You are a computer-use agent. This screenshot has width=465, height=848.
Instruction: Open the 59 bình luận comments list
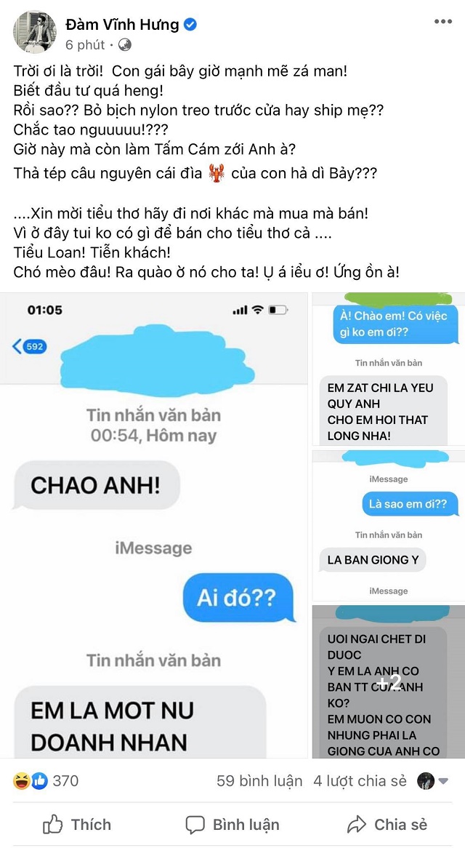[259, 780]
